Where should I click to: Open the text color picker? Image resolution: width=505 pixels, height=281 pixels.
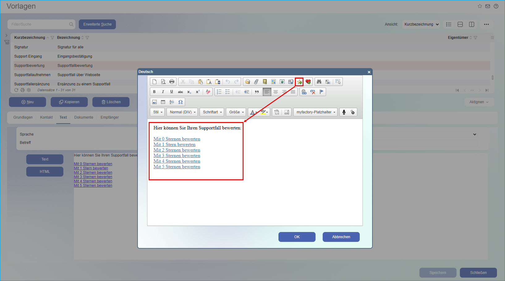(x=254, y=112)
